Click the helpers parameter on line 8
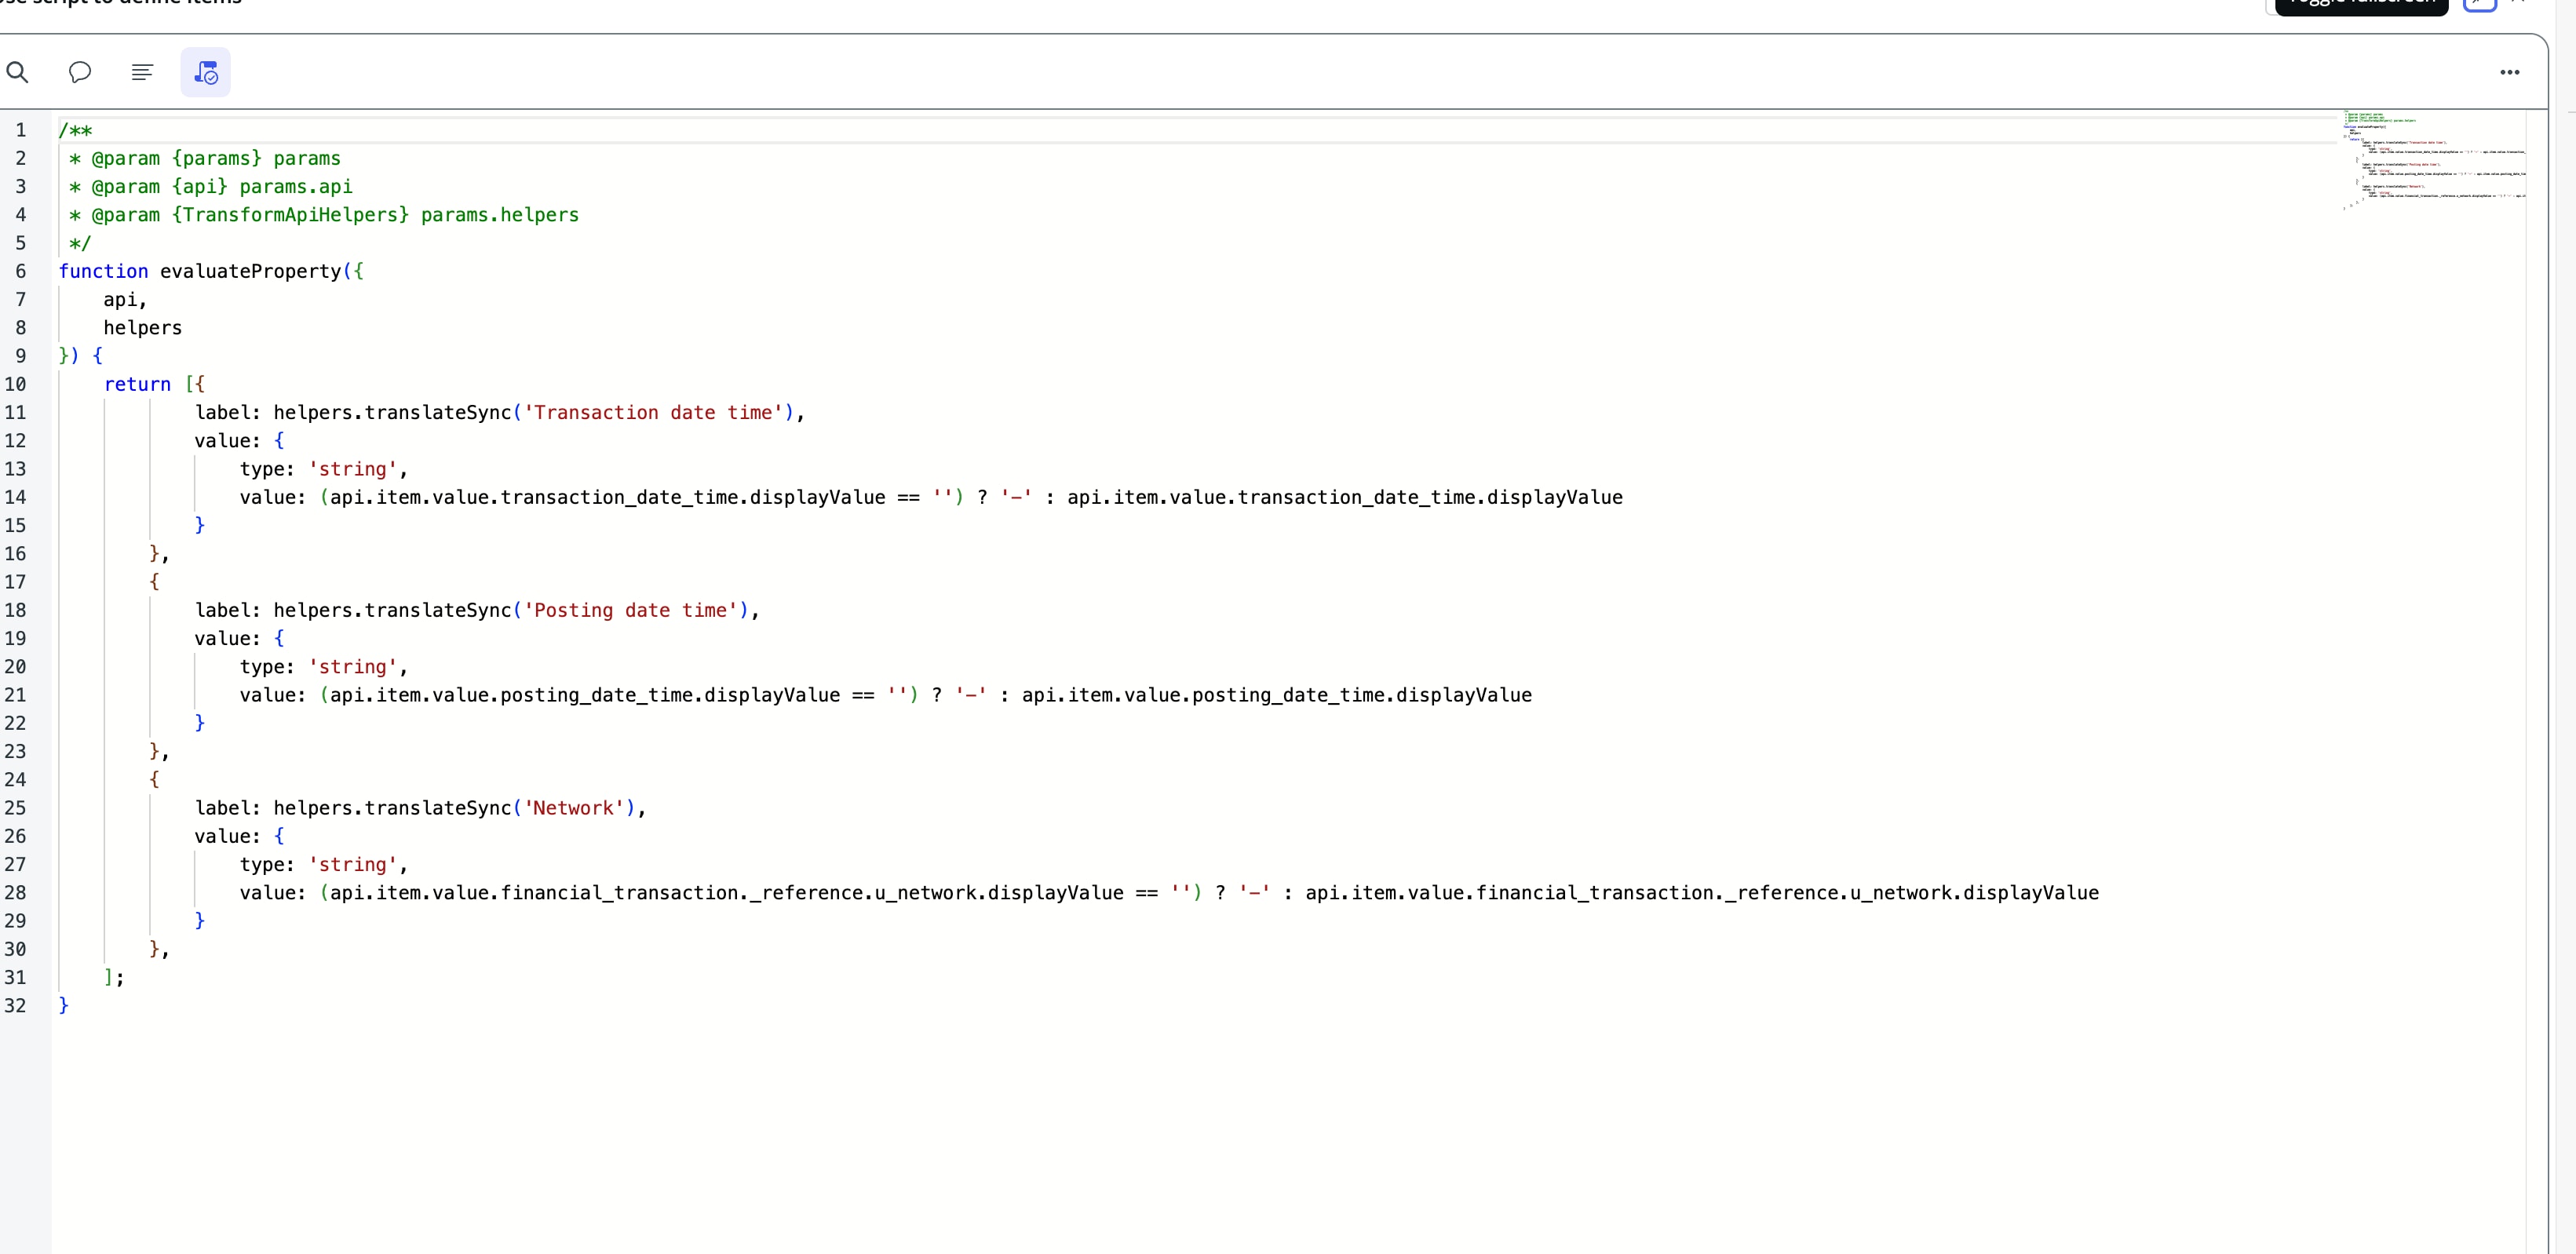The height and width of the screenshot is (1254, 2576). click(x=142, y=328)
